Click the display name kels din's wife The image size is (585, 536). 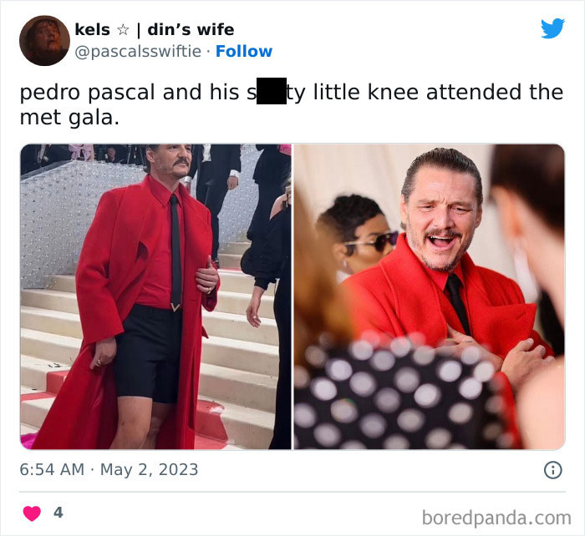pos(155,29)
